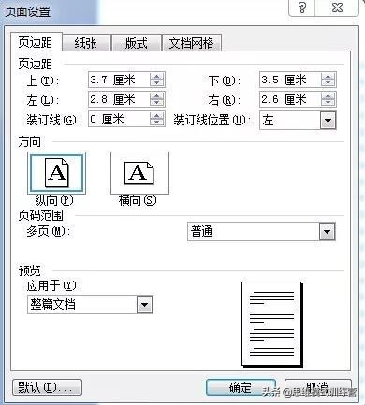
Task: Close the 页面设置 dialog
Action: (x=337, y=7)
